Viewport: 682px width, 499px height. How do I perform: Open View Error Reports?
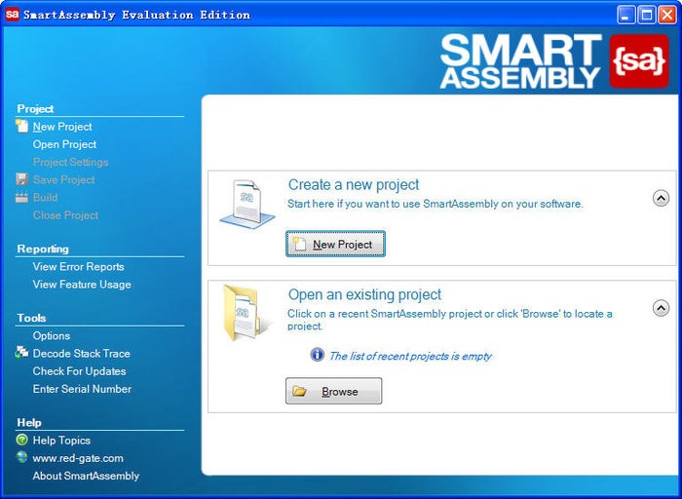click(78, 267)
